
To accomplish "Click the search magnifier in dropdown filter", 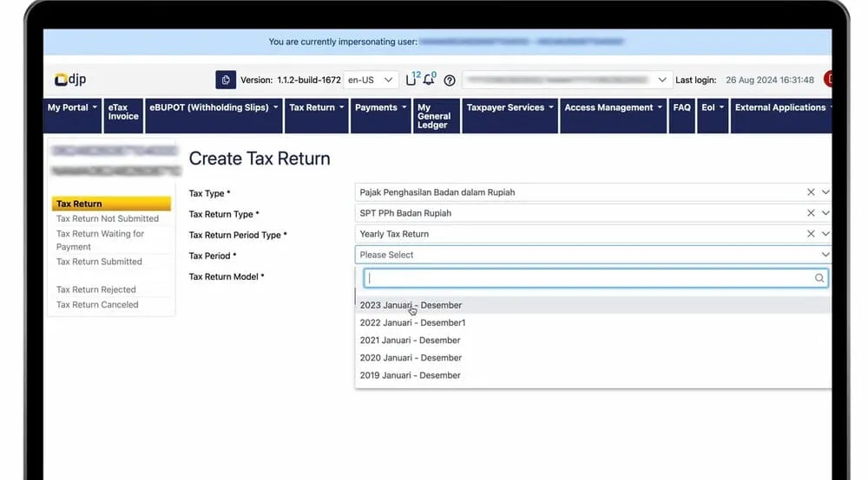I will tap(819, 278).
